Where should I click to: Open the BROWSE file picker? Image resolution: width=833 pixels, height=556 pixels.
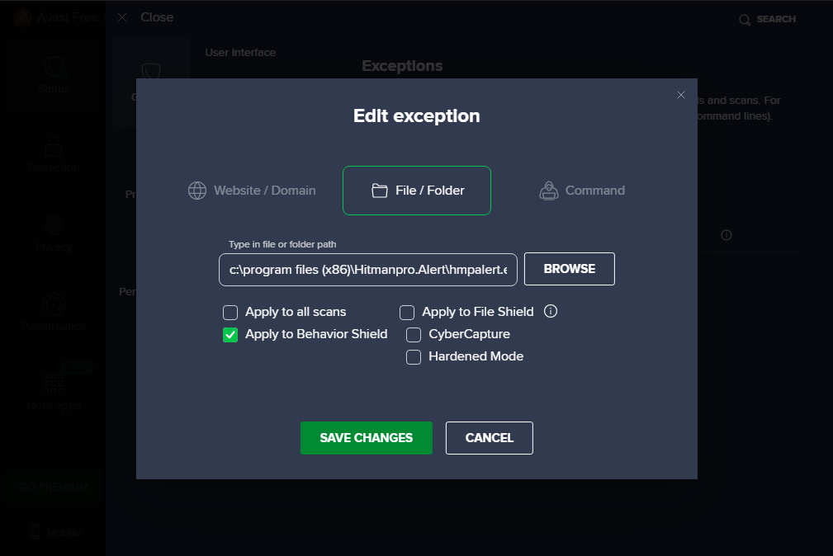(569, 269)
